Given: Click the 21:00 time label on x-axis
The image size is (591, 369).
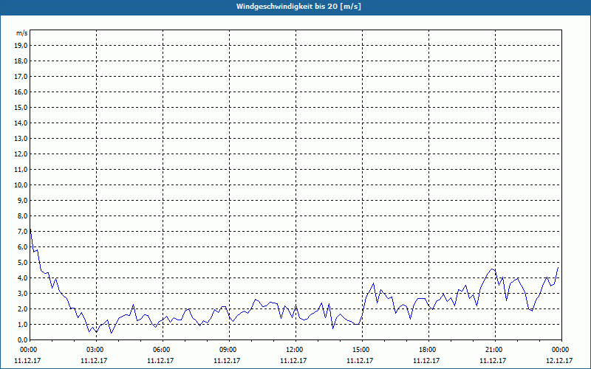Looking at the screenshot, I should 494,350.
